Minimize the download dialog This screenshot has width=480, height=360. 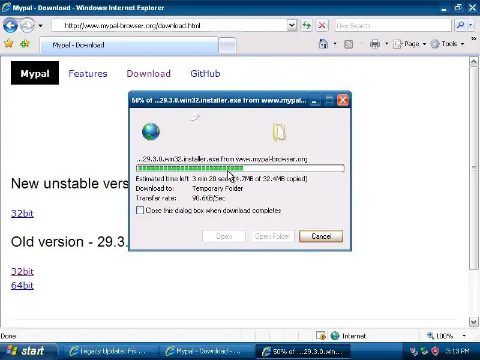(314, 100)
